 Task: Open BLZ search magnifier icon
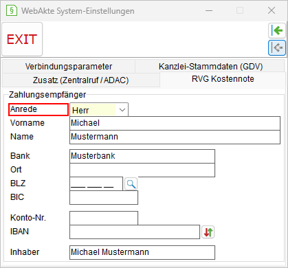click(x=131, y=183)
